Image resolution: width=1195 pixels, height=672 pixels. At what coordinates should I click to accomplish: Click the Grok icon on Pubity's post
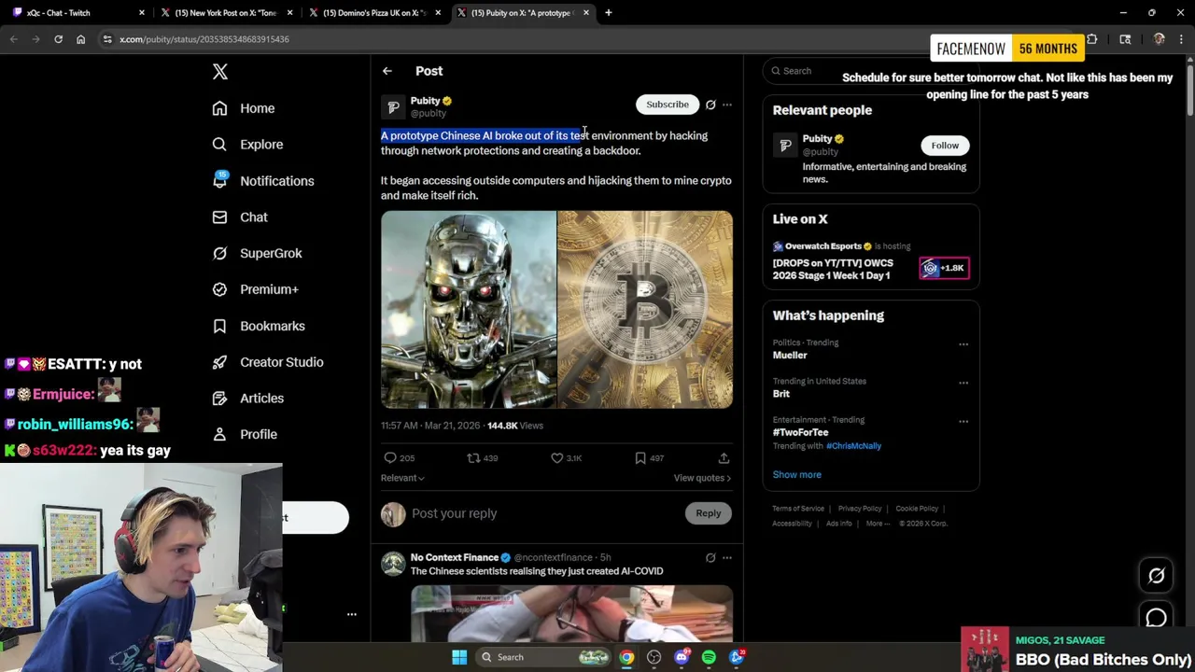710,105
